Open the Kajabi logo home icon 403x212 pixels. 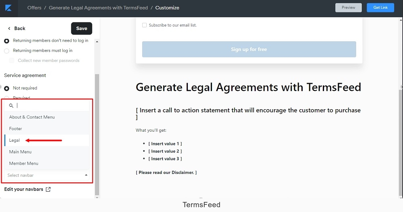8,8
